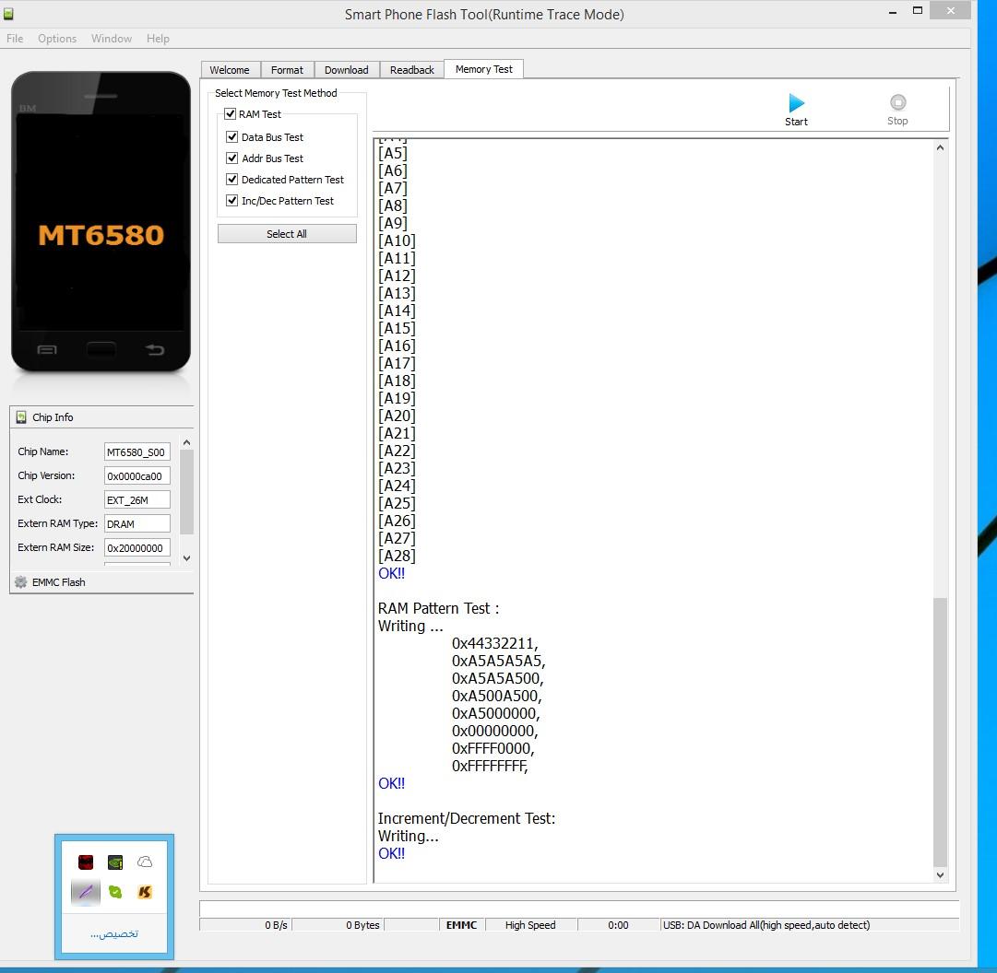Click the 'RAM Pattern Test :' log line
Viewport: 997px width, 973px height.
[x=438, y=608]
